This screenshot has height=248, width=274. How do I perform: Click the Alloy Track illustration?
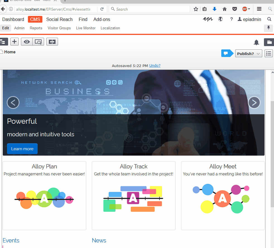pos(133,199)
